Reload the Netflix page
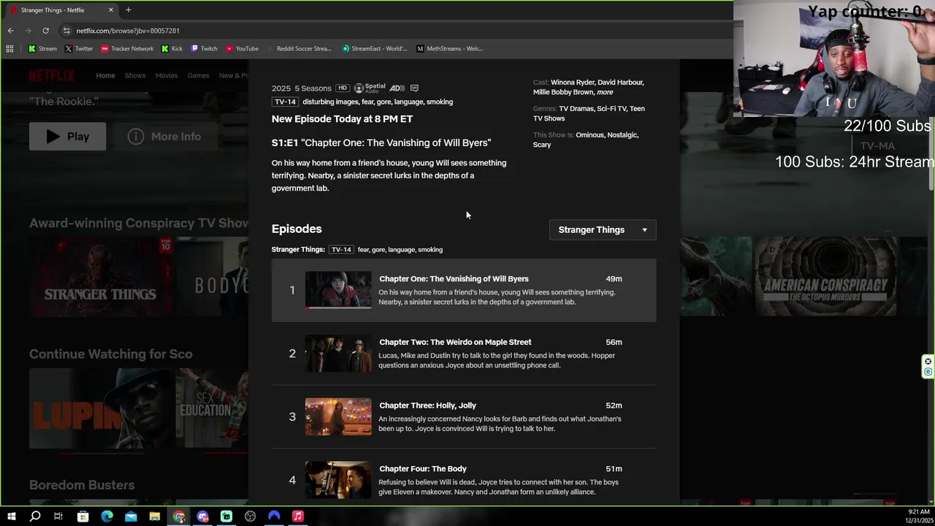Image resolution: width=935 pixels, height=526 pixels. tap(45, 31)
